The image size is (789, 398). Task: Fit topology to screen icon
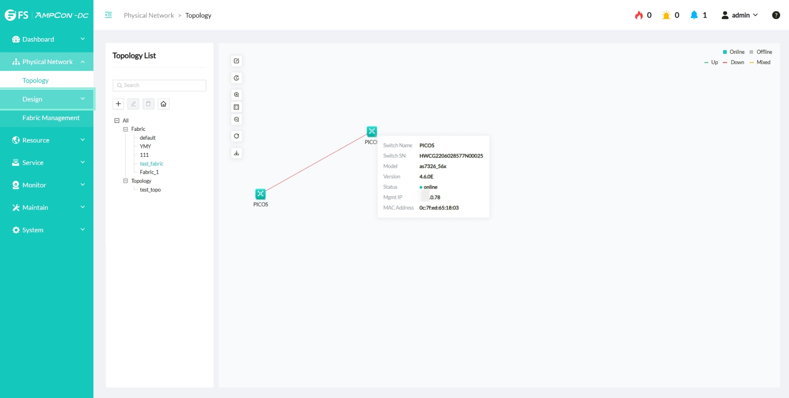click(237, 107)
